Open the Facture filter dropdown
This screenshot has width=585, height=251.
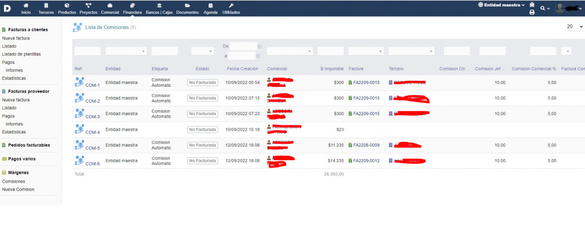(366, 51)
